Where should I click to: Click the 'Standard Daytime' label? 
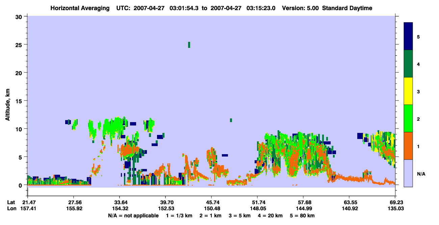point(347,8)
